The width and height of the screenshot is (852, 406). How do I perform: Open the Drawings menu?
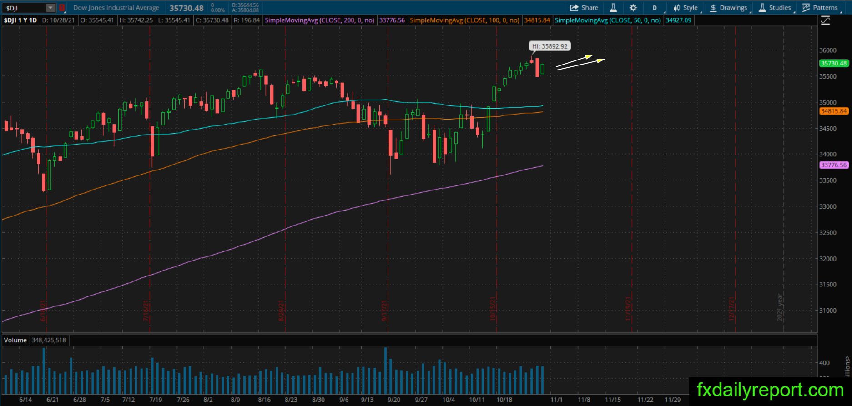click(x=728, y=8)
